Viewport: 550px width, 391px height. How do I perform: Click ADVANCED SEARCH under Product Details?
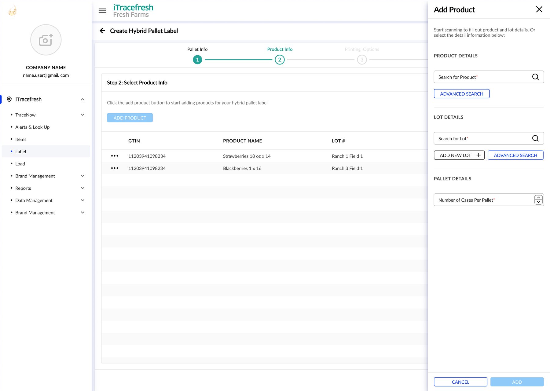coord(462,94)
